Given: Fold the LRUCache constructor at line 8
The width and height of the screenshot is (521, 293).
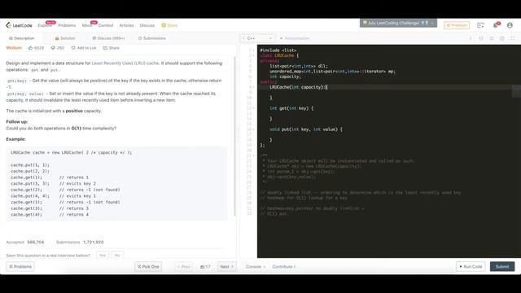Looking at the screenshot, I should point(253,87).
